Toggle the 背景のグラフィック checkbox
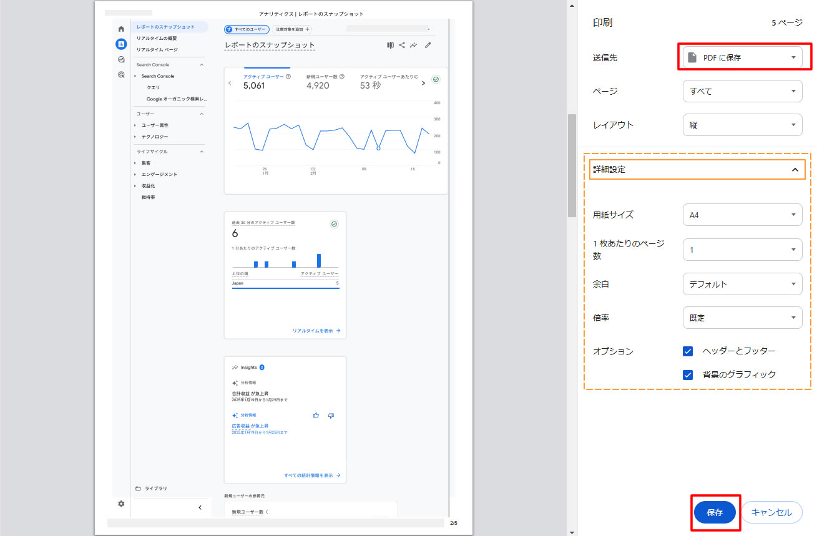The image size is (817, 536). [688, 375]
